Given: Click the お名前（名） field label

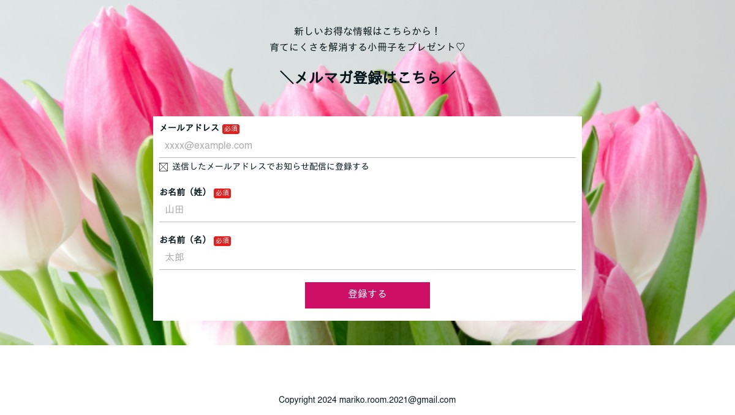Looking at the screenshot, I should click(x=185, y=240).
